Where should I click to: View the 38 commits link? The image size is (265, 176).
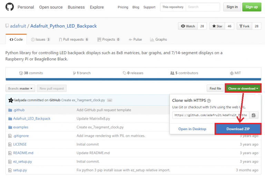(31, 73)
